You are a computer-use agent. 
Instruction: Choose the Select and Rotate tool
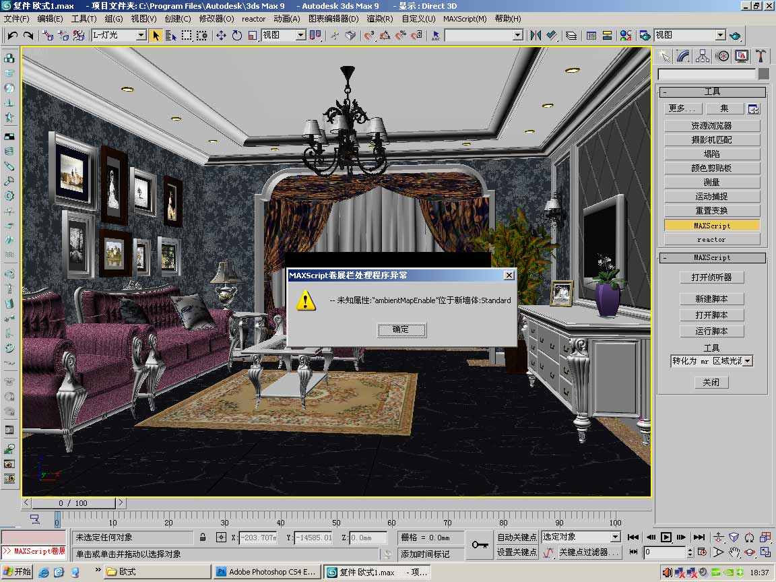[237, 35]
